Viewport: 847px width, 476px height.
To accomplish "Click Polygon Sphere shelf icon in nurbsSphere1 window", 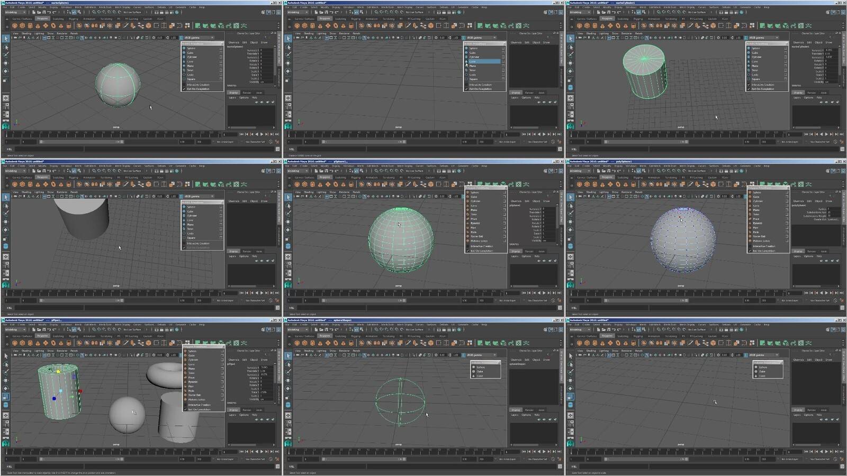I will coord(15,25).
